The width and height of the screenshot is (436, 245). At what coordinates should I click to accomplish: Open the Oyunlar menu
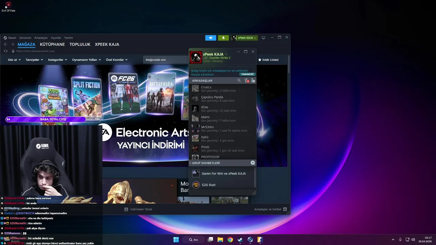56,38
